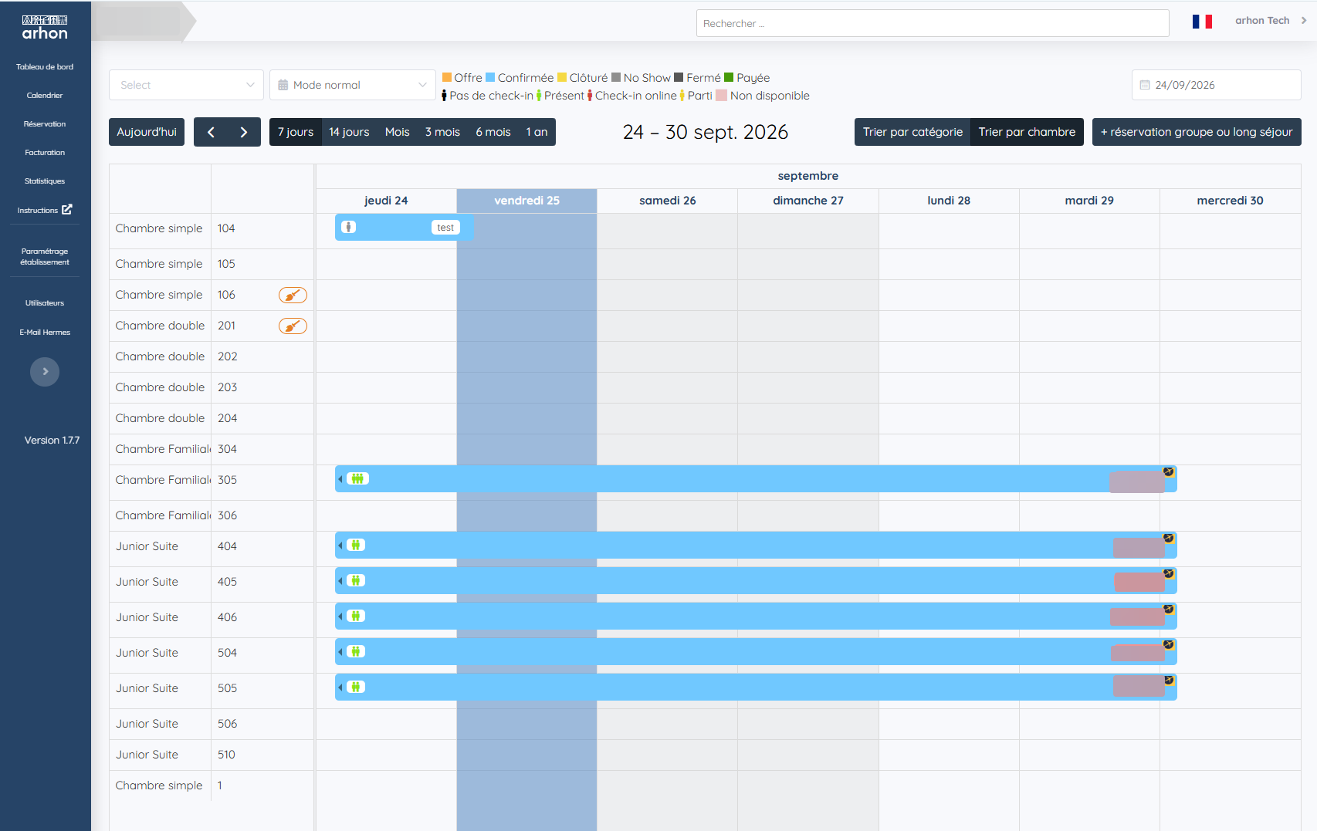Switch to 7 jours view
This screenshot has height=831, width=1317.
click(x=296, y=132)
